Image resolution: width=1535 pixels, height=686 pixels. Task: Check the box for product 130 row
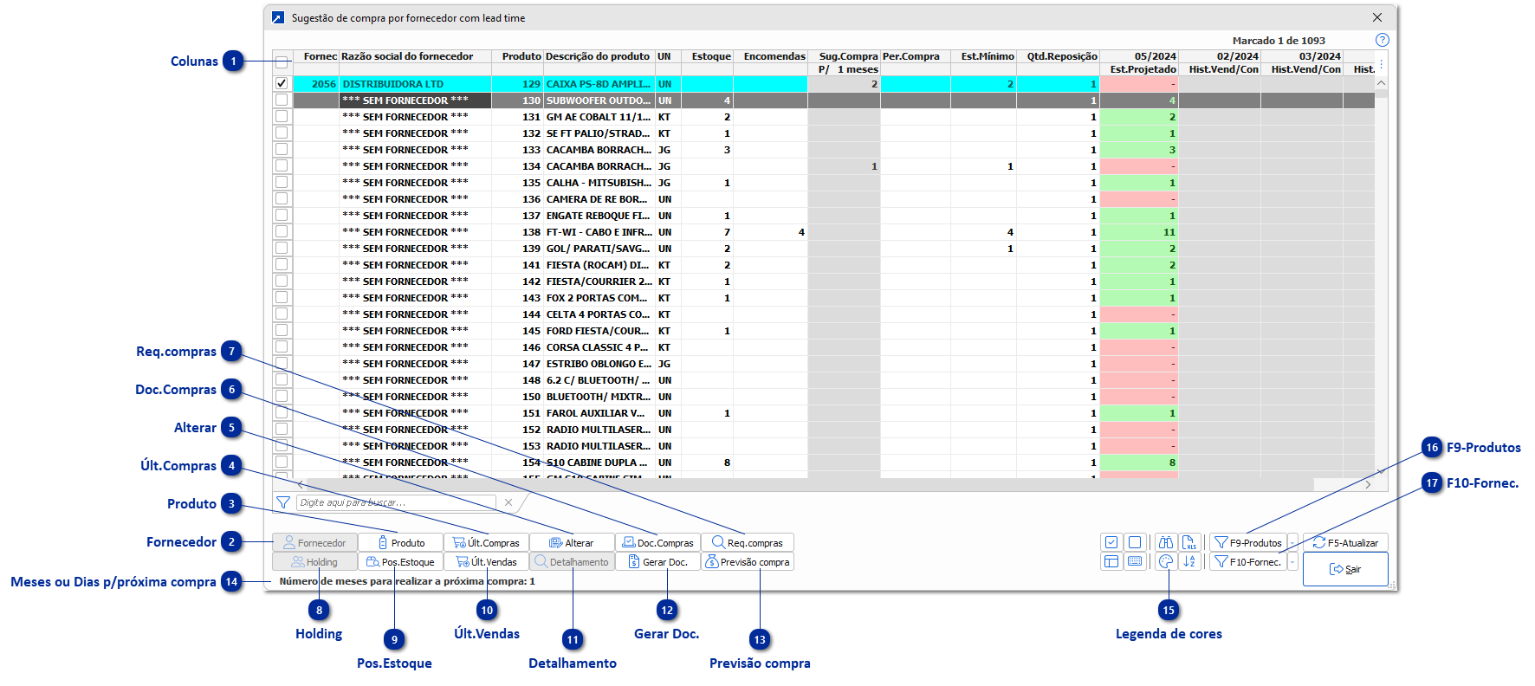282,100
